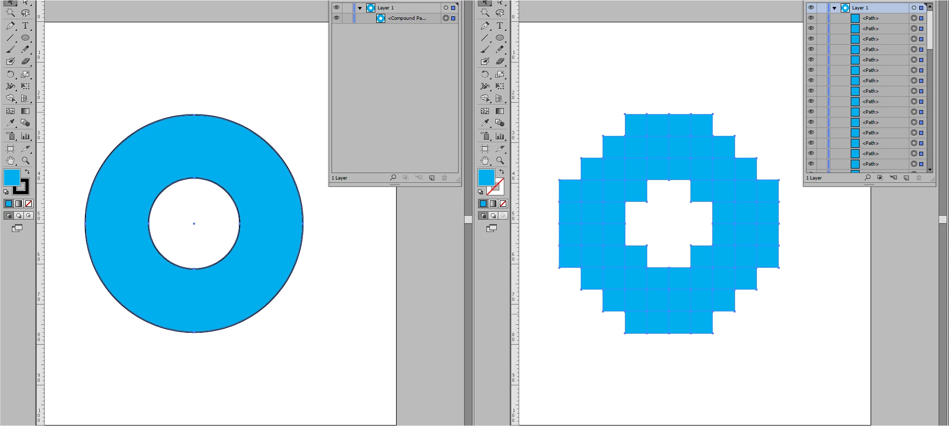
Task: Enable Draw Normal mode in the right window
Action: coord(483,216)
